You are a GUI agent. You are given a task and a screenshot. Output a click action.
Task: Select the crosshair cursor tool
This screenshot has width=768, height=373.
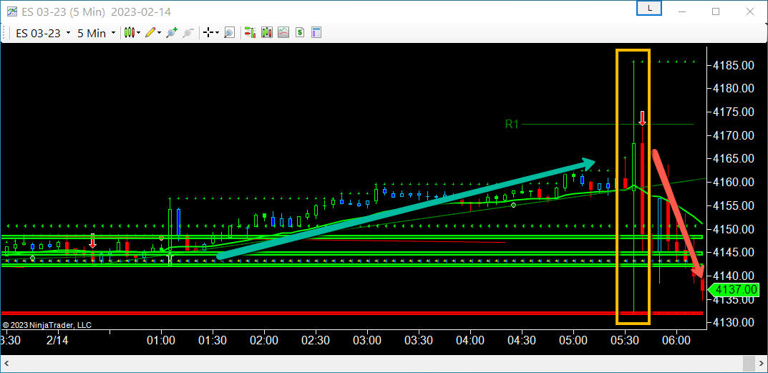click(208, 33)
